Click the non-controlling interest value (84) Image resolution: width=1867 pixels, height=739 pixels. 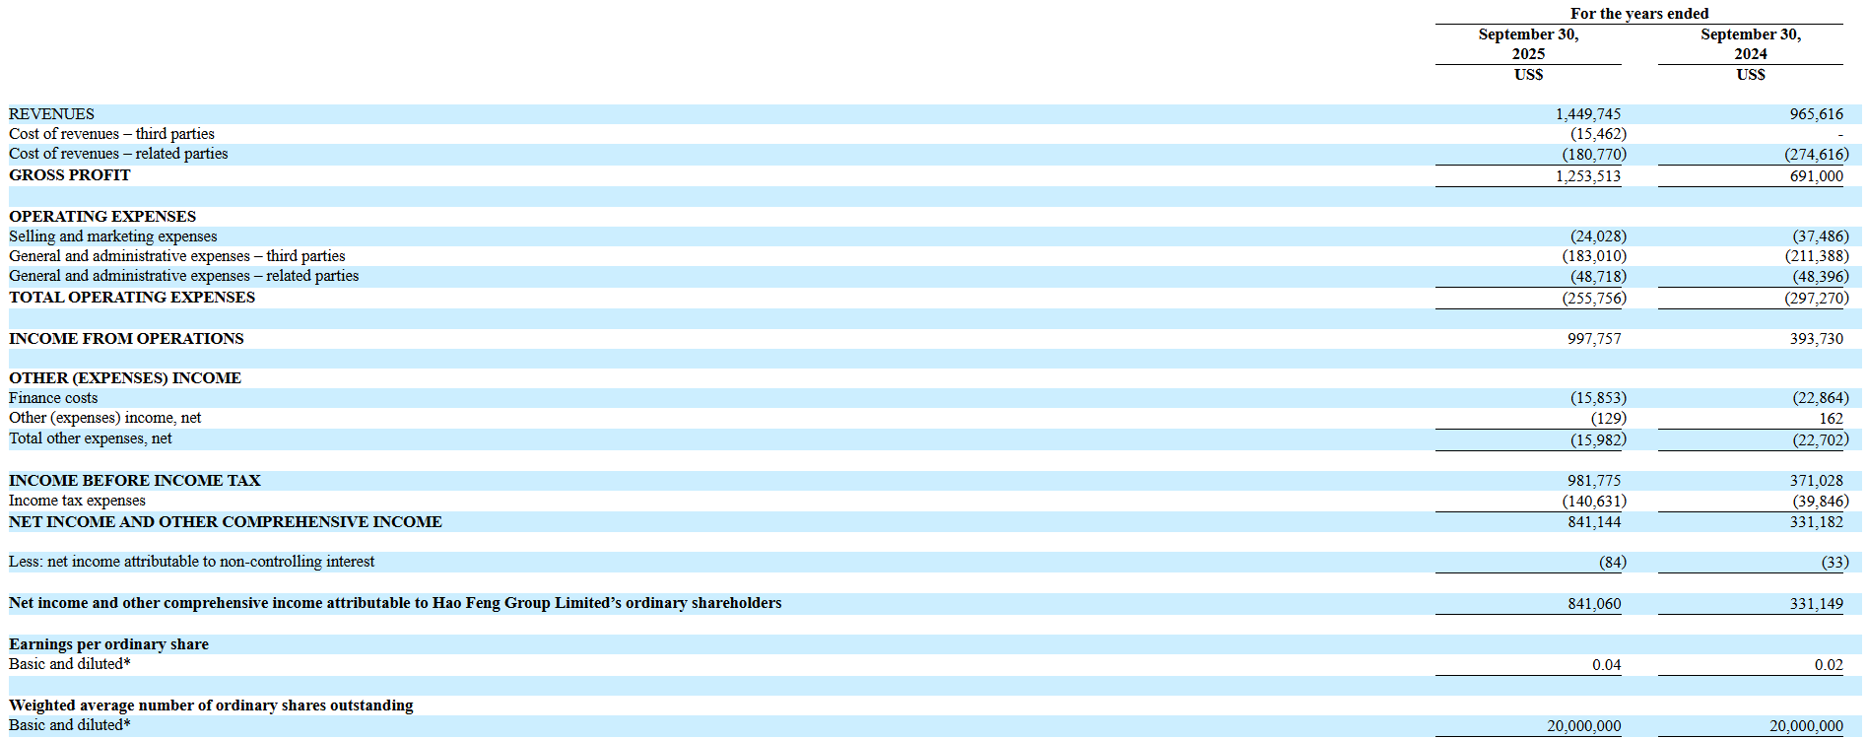pos(1613,563)
